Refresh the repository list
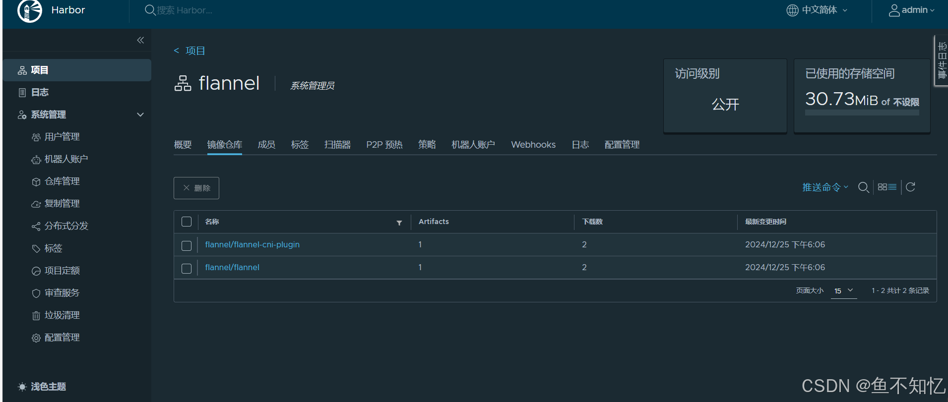Screen dimensions: 948x402 pos(910,187)
